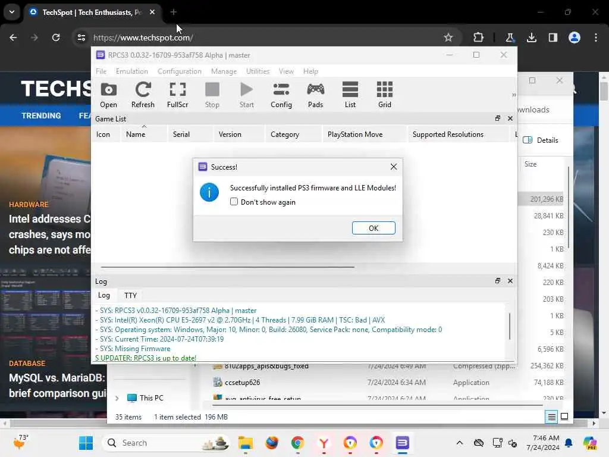609x457 pixels.
Task: Click the PlayStation Move column header
Action: click(x=365, y=134)
